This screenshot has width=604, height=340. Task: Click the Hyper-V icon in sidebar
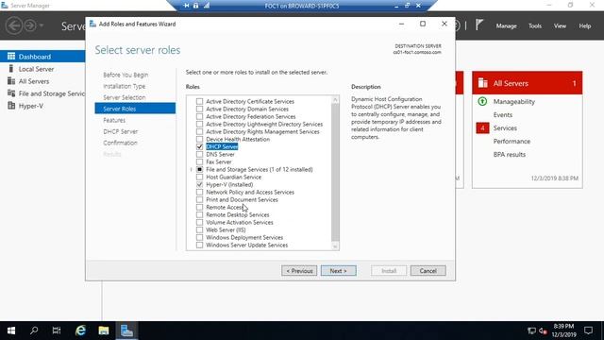(x=11, y=106)
